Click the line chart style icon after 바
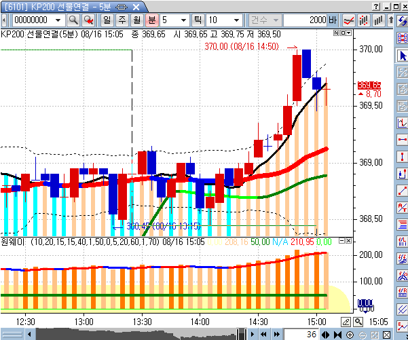Viewport: 408px width, 340px height. 349,20
